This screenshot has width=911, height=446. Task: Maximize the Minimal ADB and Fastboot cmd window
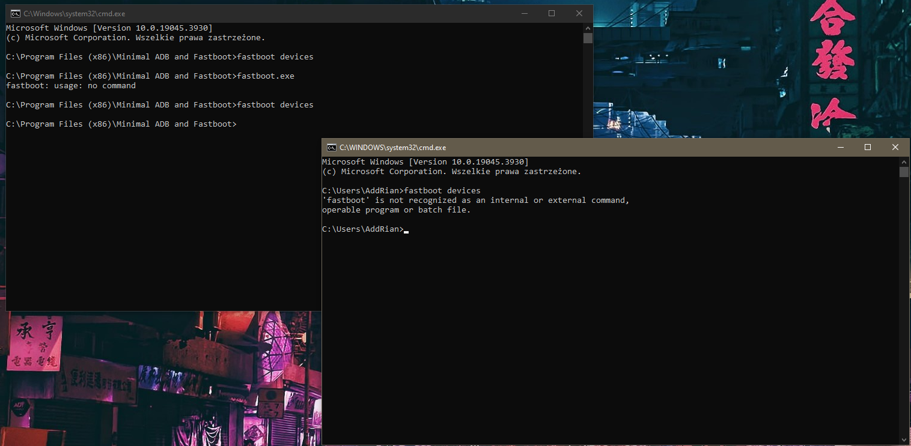(x=552, y=14)
